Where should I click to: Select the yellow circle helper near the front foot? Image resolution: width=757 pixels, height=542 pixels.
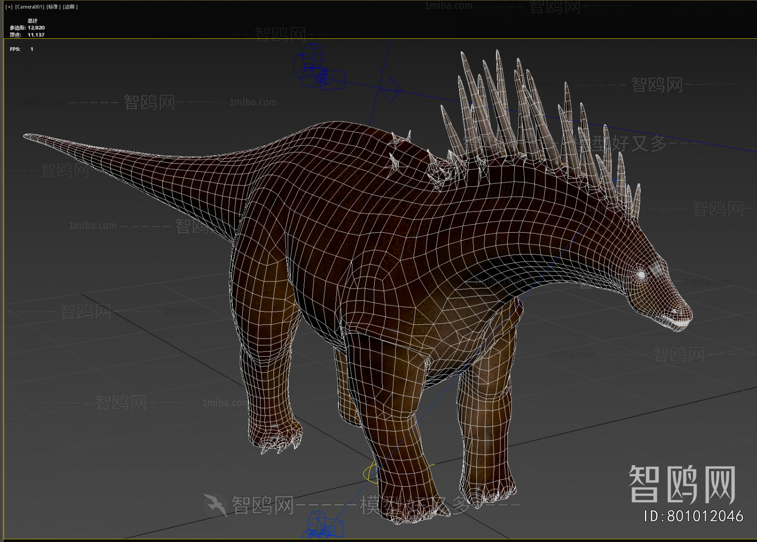tap(370, 473)
